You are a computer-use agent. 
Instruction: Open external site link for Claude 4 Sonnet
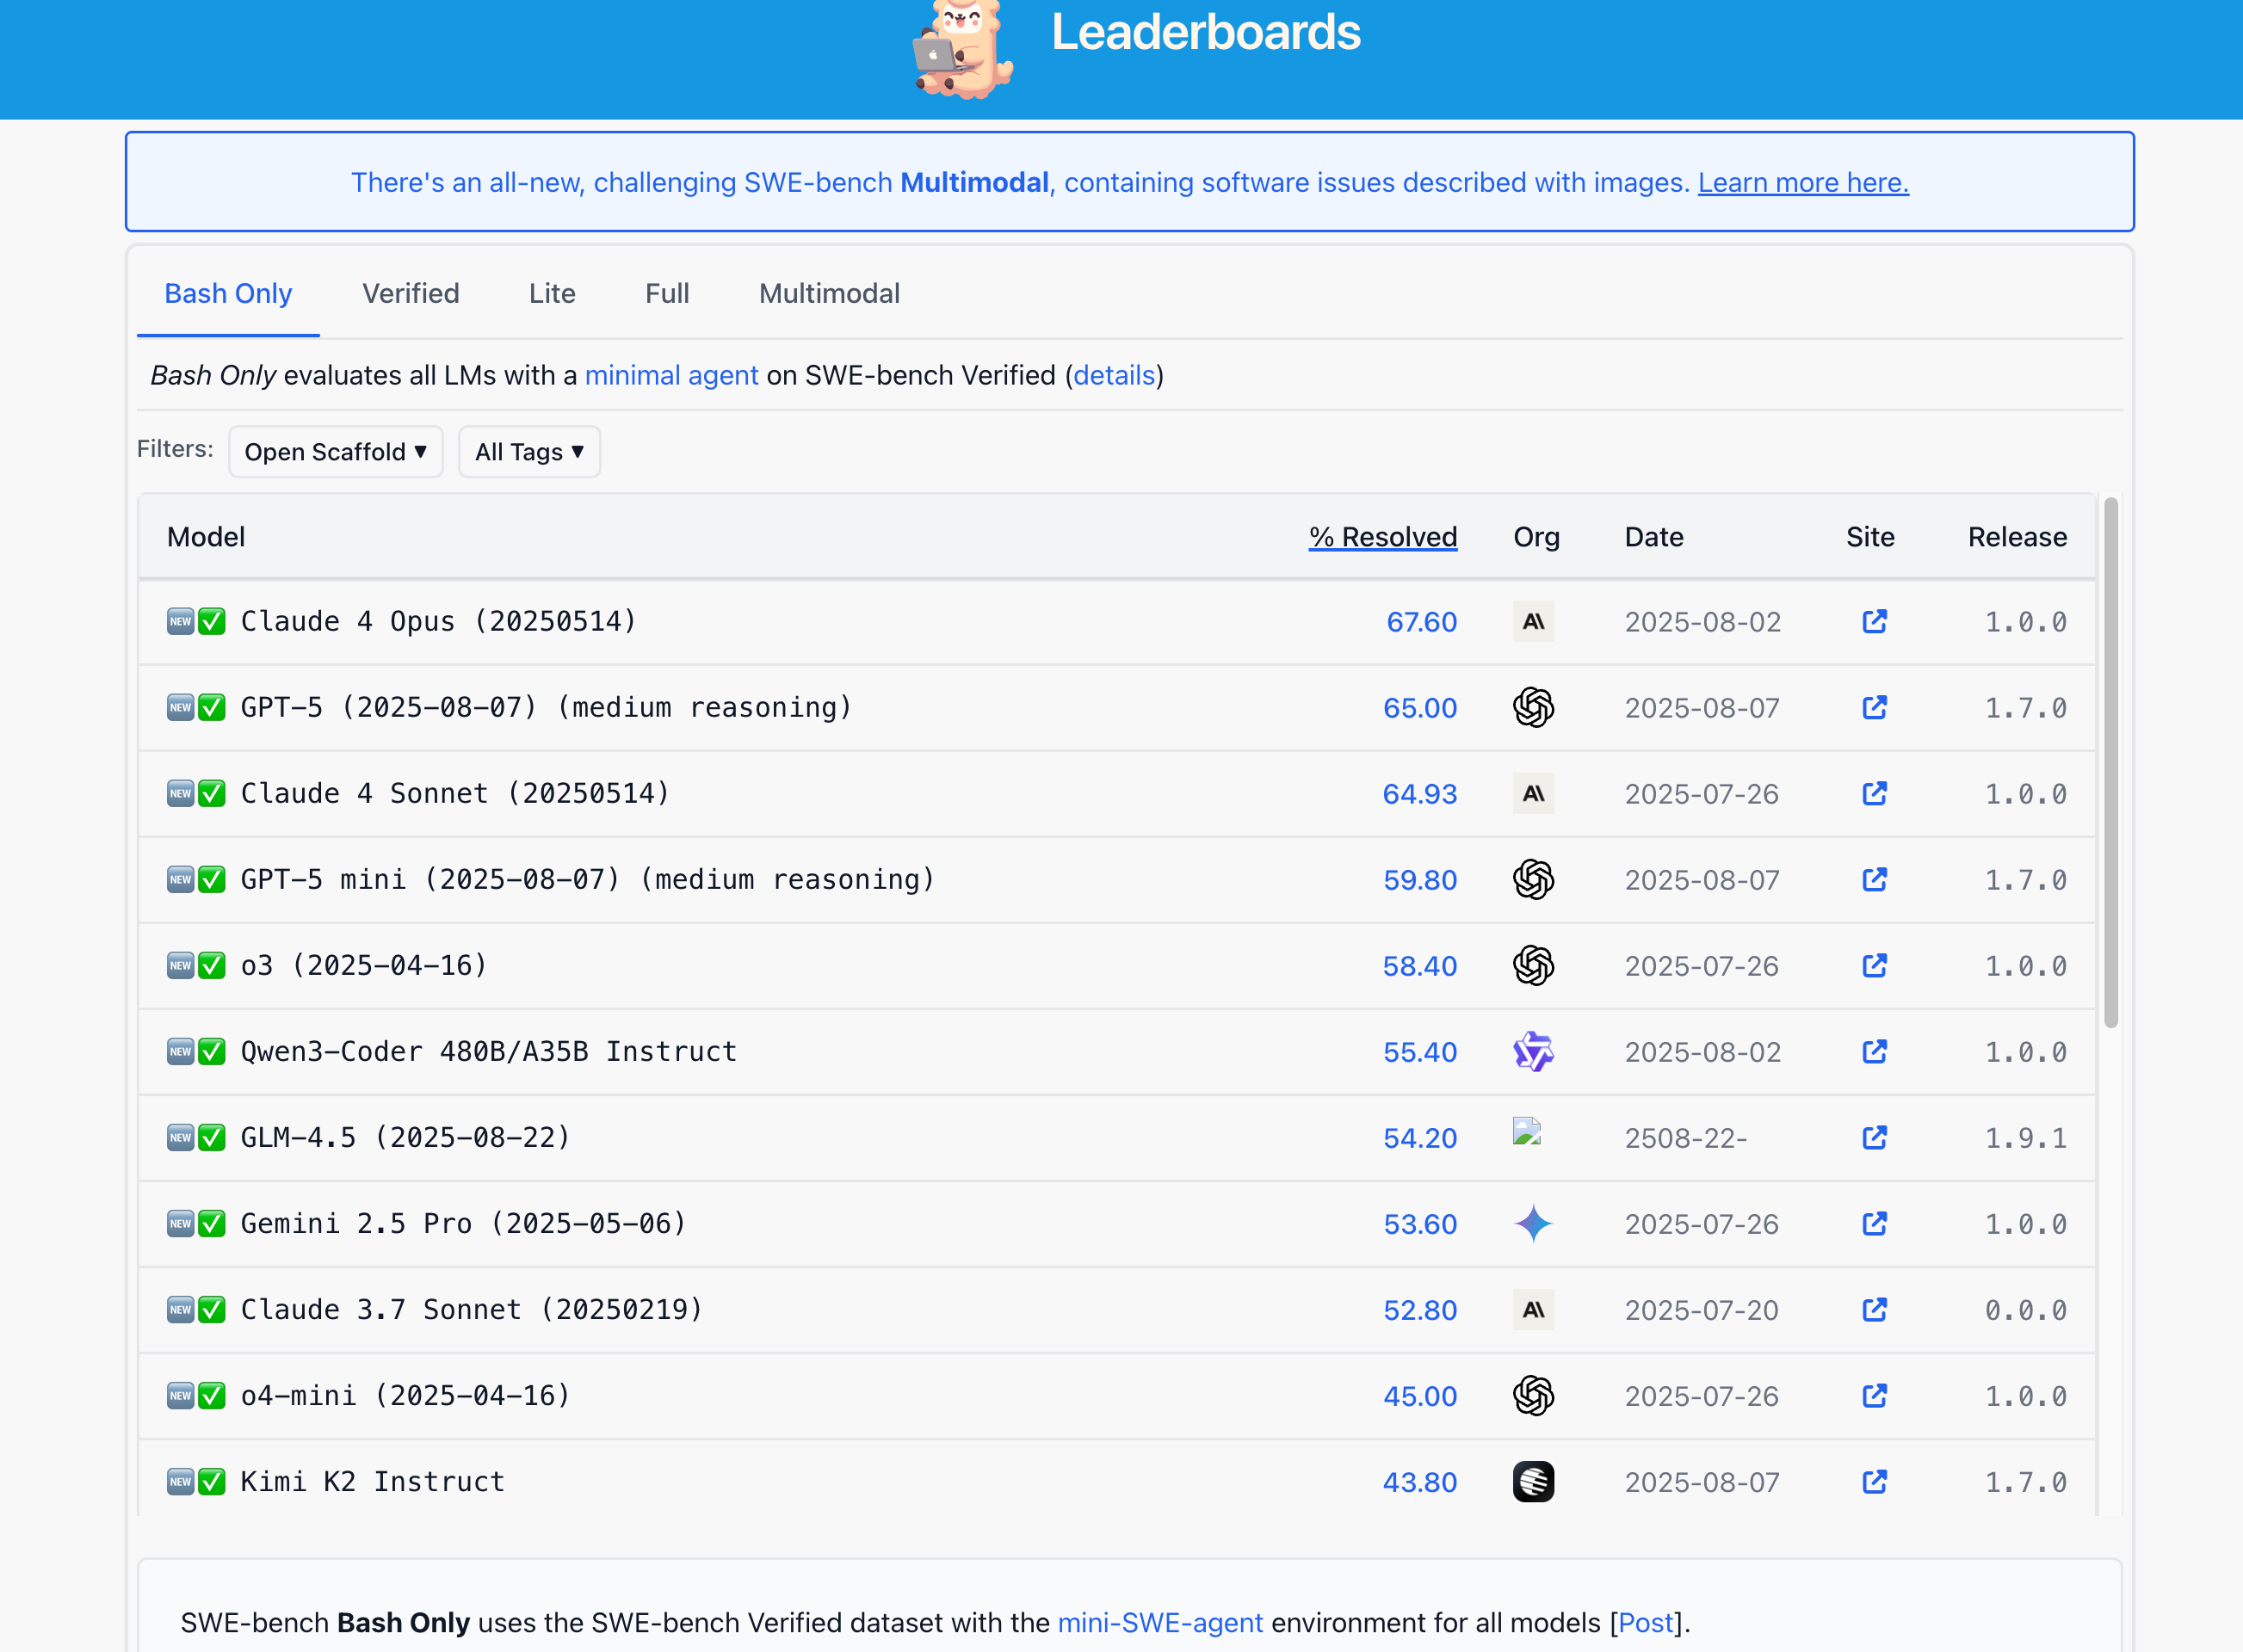pyautogui.click(x=1874, y=794)
